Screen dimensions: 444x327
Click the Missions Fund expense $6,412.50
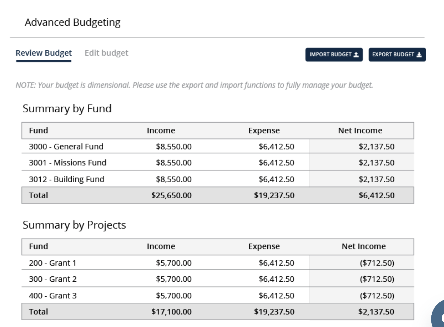[276, 163]
